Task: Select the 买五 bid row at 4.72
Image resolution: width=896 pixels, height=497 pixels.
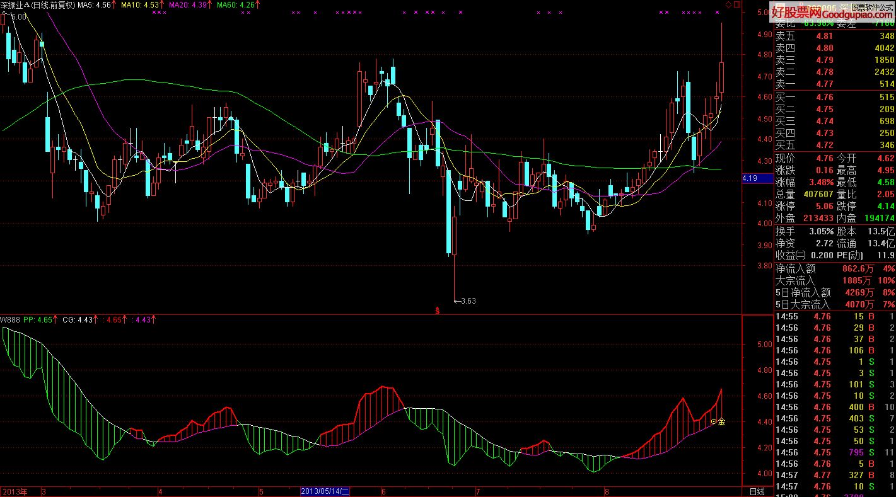Action: click(835, 145)
